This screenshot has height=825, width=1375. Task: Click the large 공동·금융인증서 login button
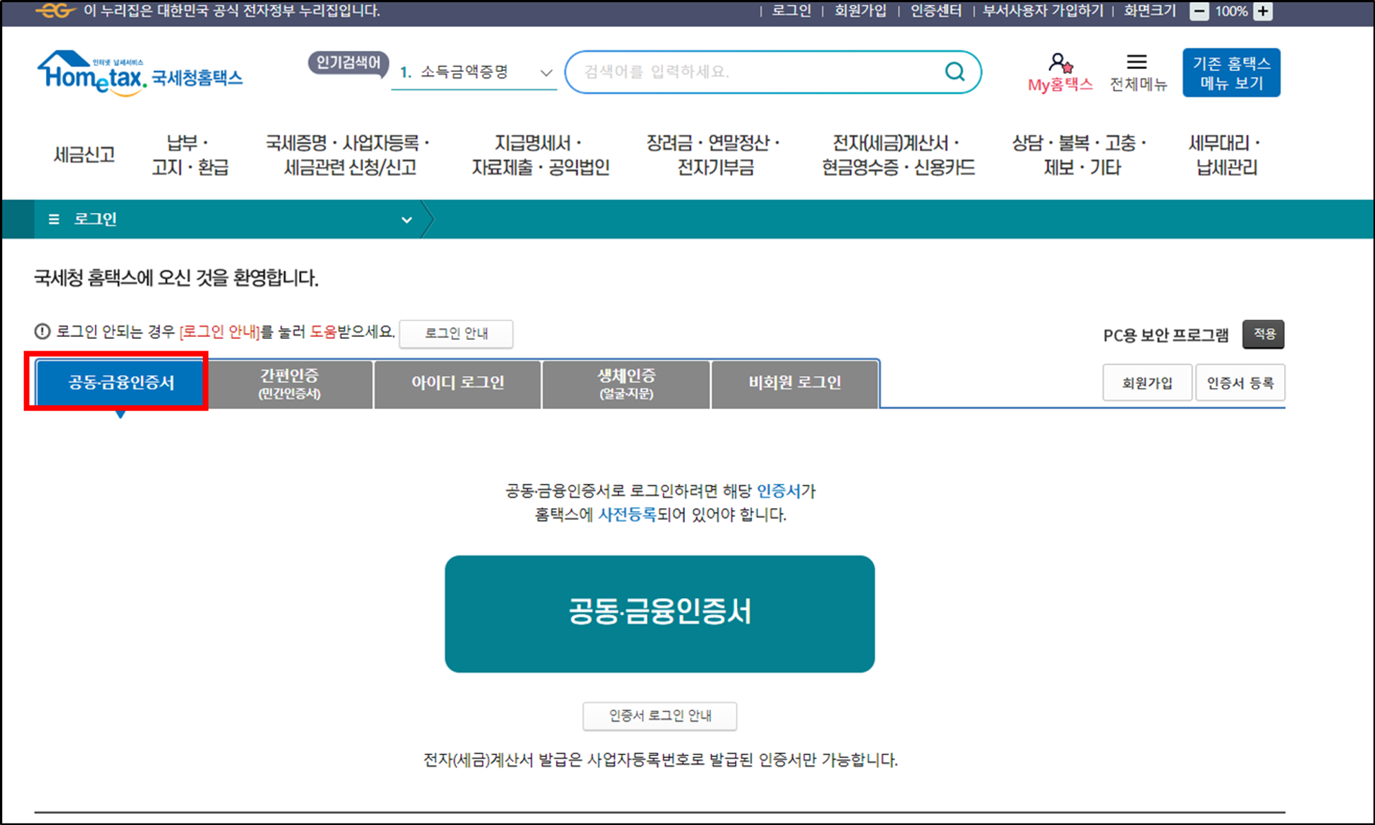coord(659,613)
